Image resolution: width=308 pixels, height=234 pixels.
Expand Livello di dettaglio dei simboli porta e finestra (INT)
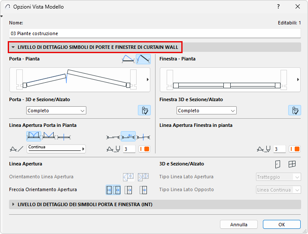[85, 205]
